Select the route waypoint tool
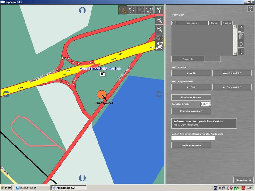This screenshot has width=255, height=191. tap(149, 10)
